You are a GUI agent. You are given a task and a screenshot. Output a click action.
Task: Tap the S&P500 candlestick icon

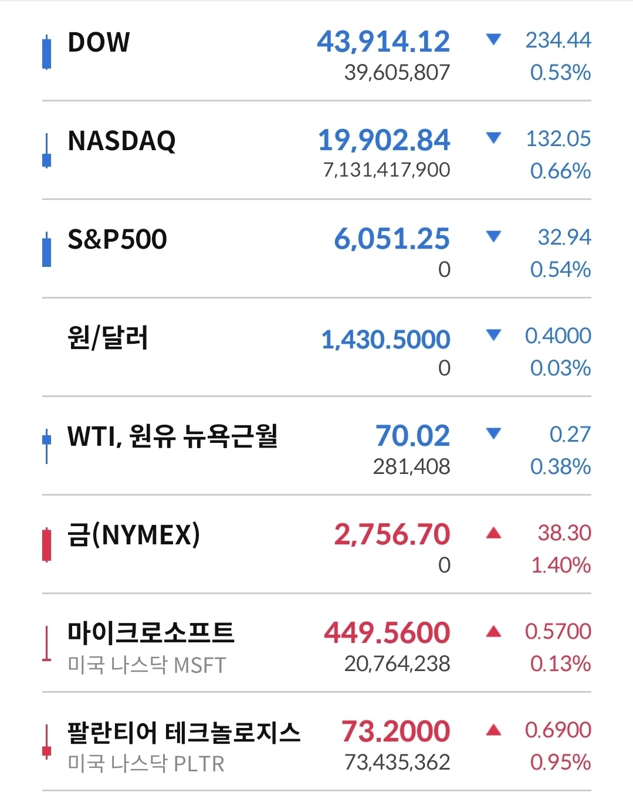(x=46, y=249)
